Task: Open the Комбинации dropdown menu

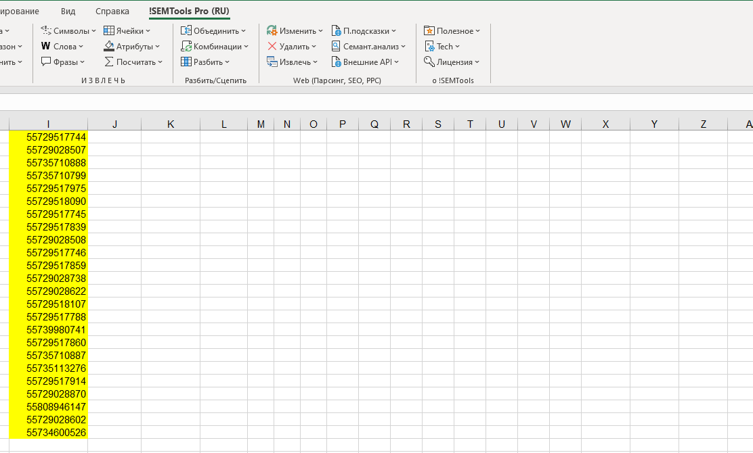Action: coord(246,47)
